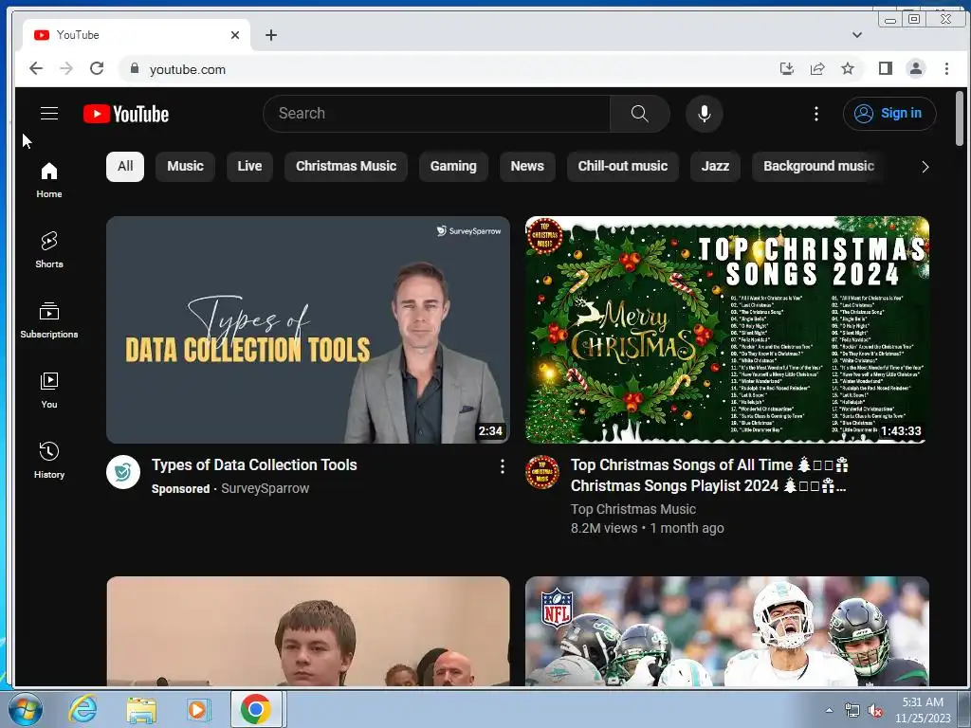Open Top Christmas Music channel name
971x728 pixels.
click(632, 509)
